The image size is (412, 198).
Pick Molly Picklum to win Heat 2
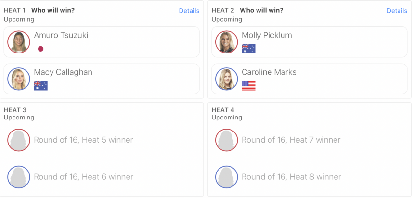(x=309, y=42)
